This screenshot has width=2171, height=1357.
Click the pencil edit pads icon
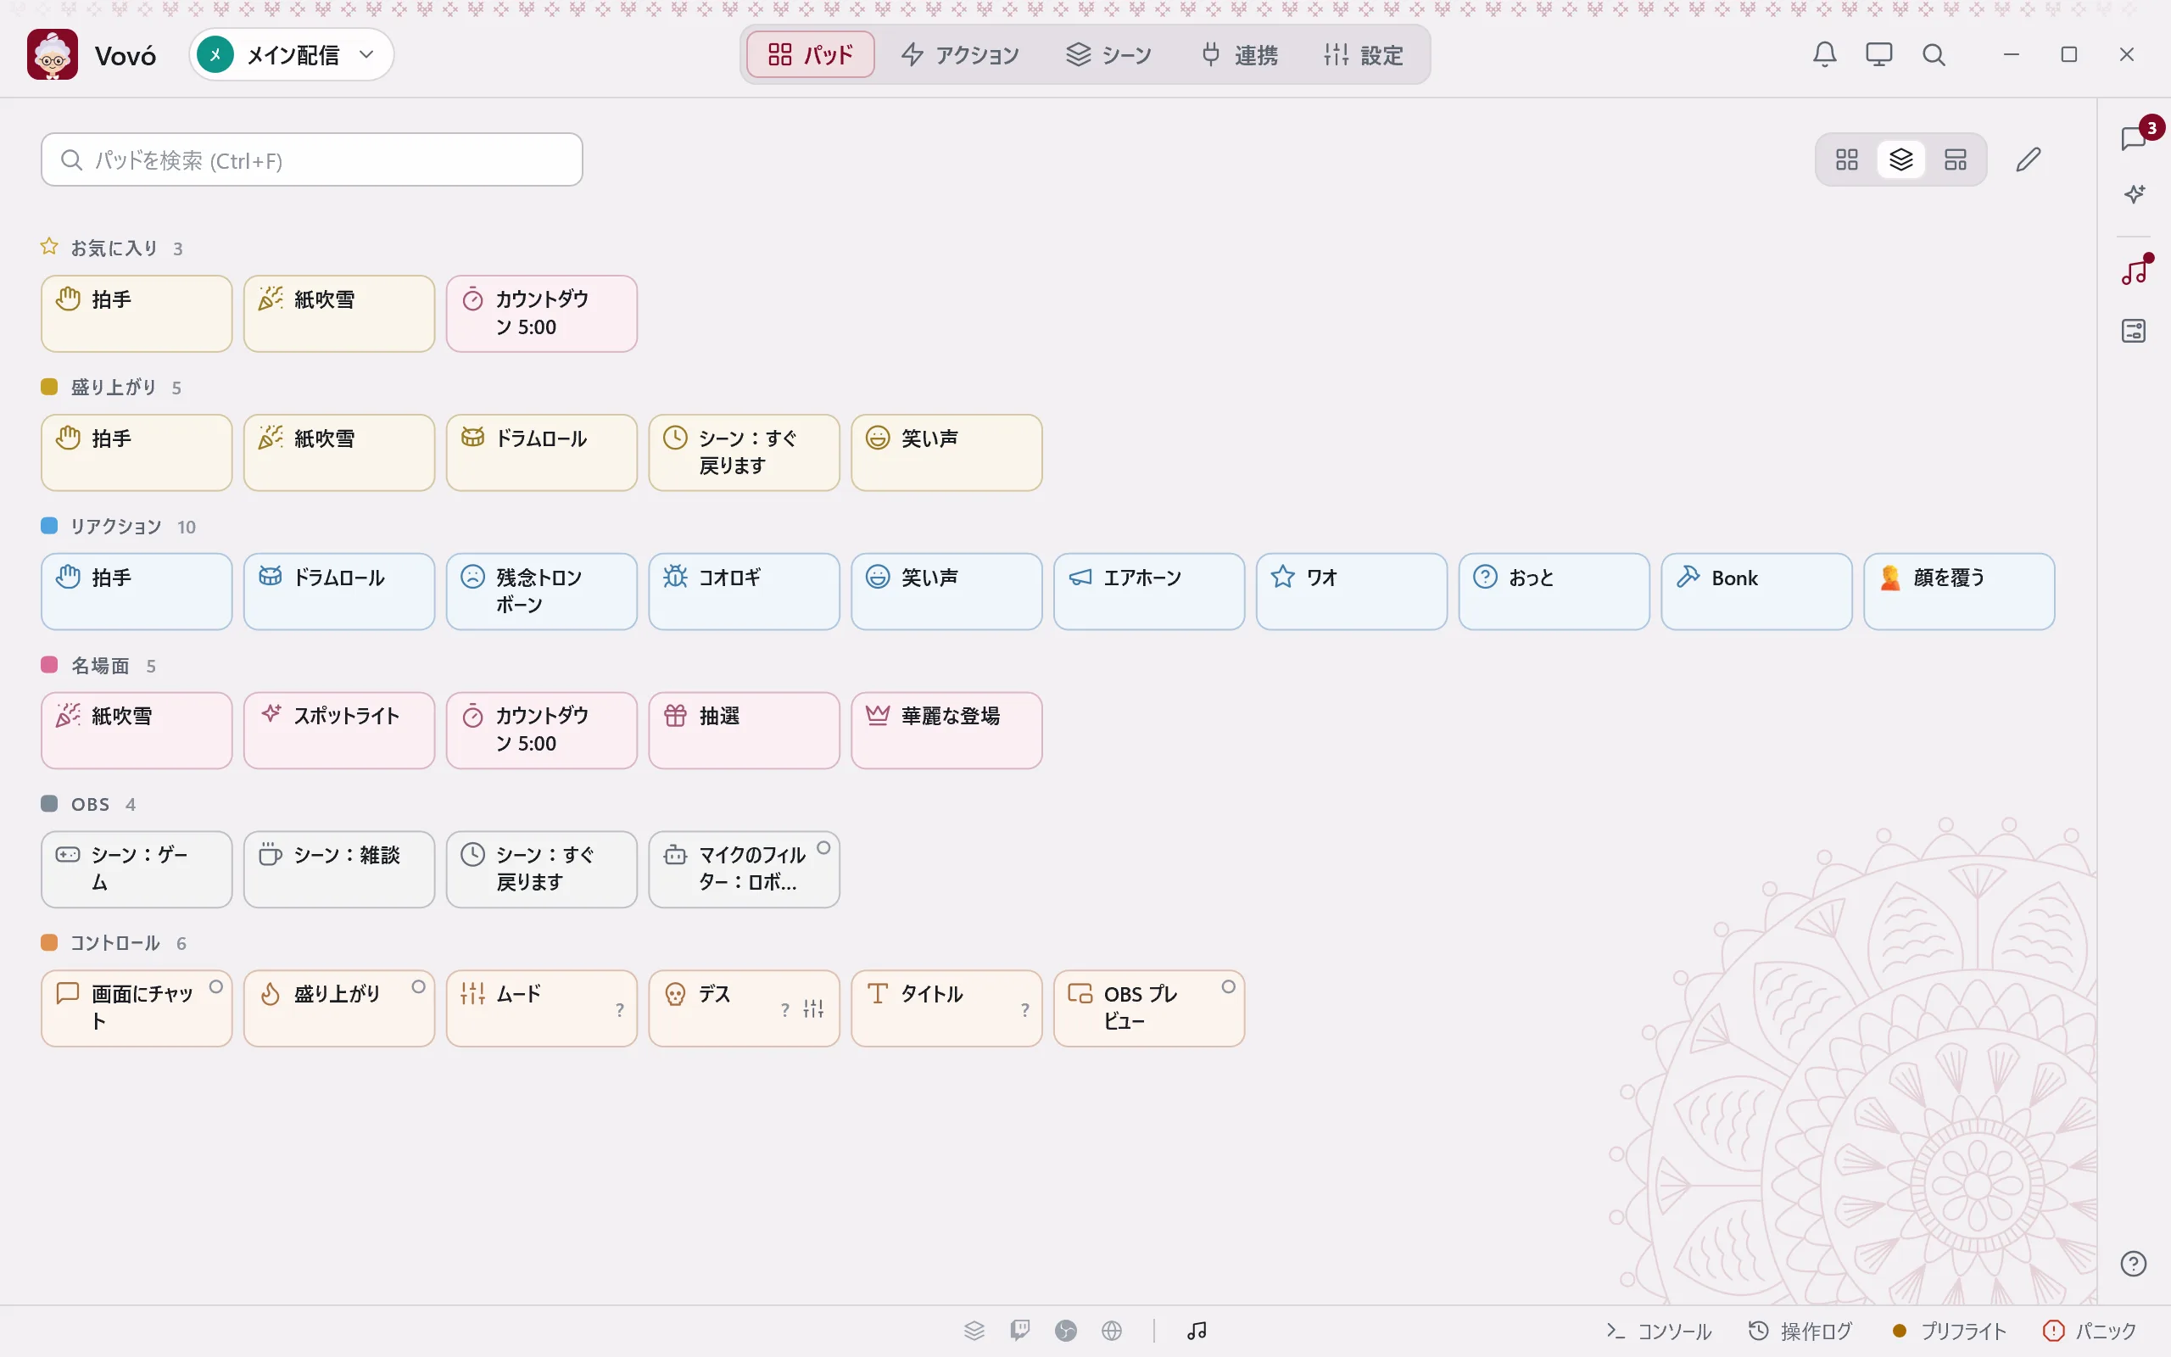pyautogui.click(x=2029, y=159)
